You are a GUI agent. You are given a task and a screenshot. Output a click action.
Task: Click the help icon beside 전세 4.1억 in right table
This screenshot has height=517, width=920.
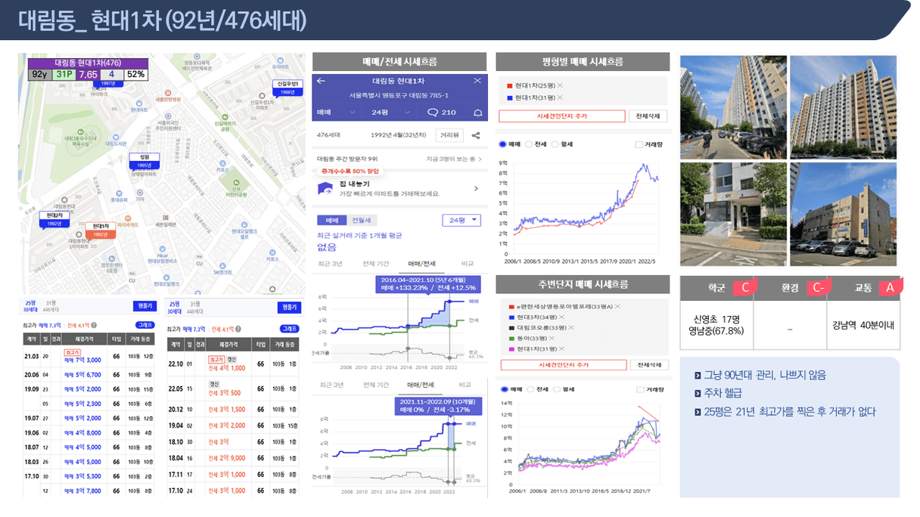(x=238, y=330)
